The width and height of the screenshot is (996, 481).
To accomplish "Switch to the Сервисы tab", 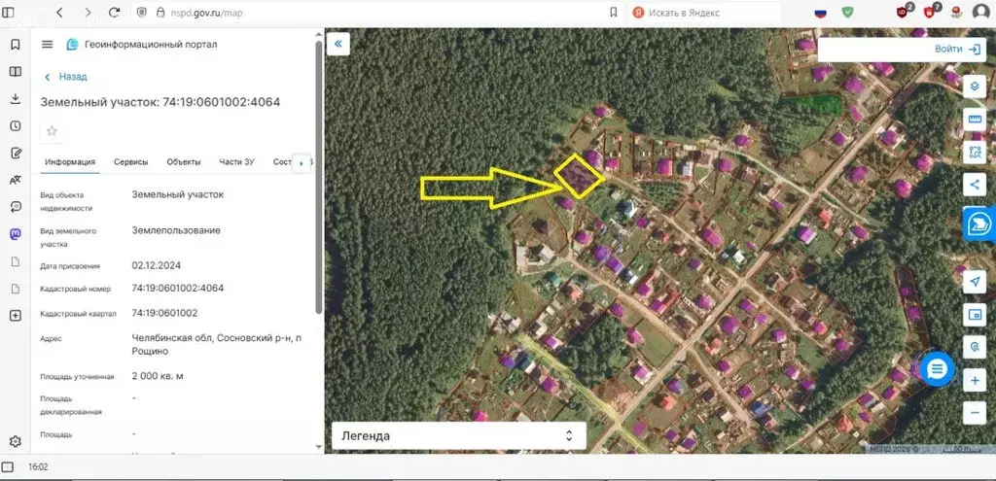I will tap(130, 162).
